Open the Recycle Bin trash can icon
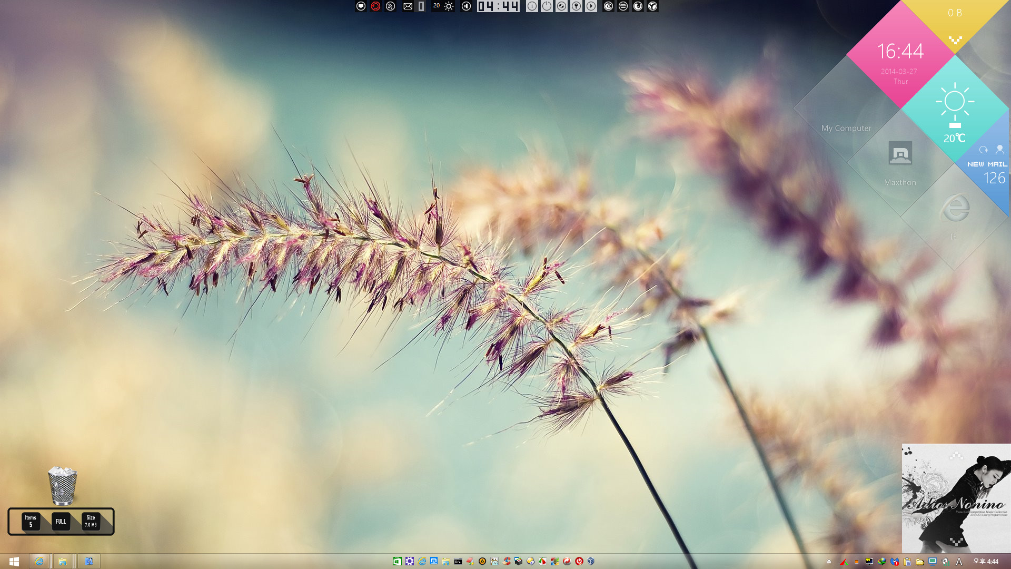 63,485
